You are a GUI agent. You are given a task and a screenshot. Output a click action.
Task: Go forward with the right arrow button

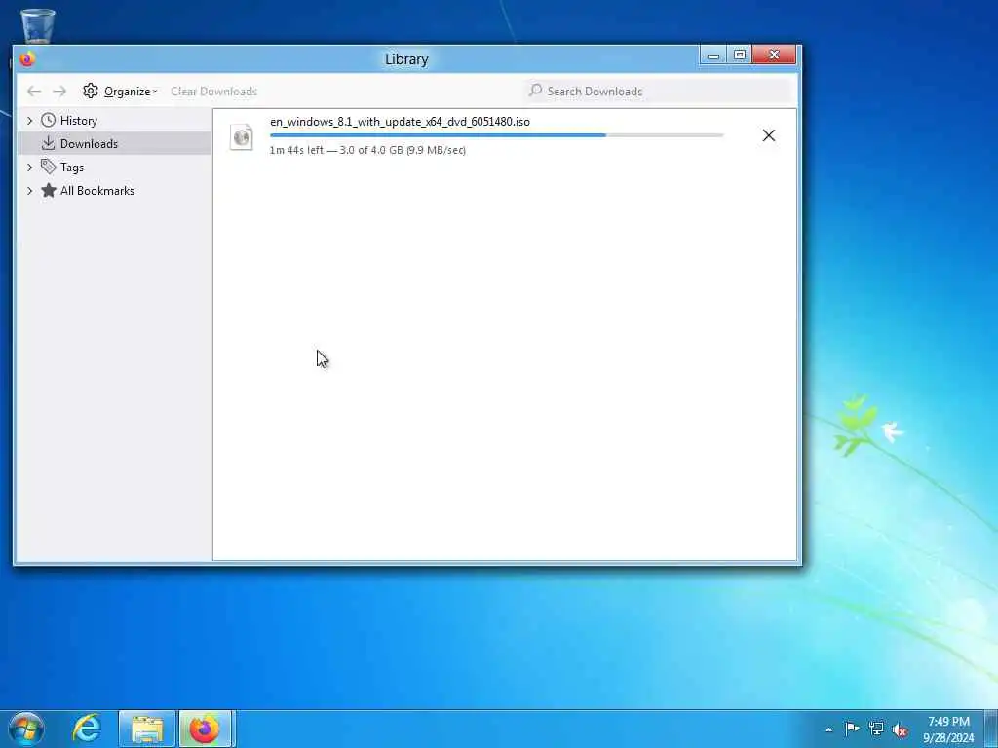click(x=59, y=92)
